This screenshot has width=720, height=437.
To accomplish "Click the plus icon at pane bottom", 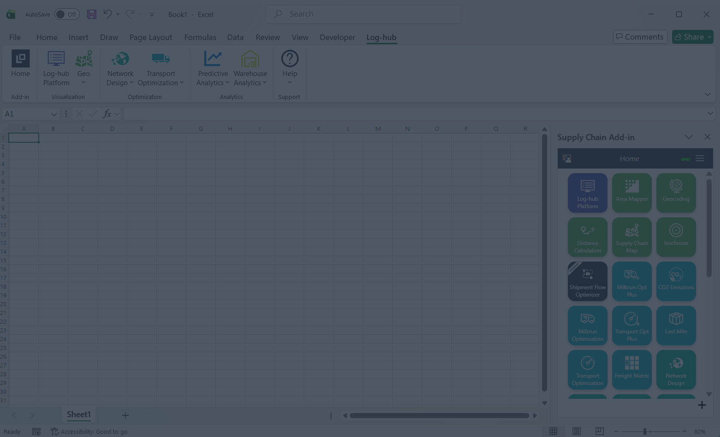I will point(702,405).
